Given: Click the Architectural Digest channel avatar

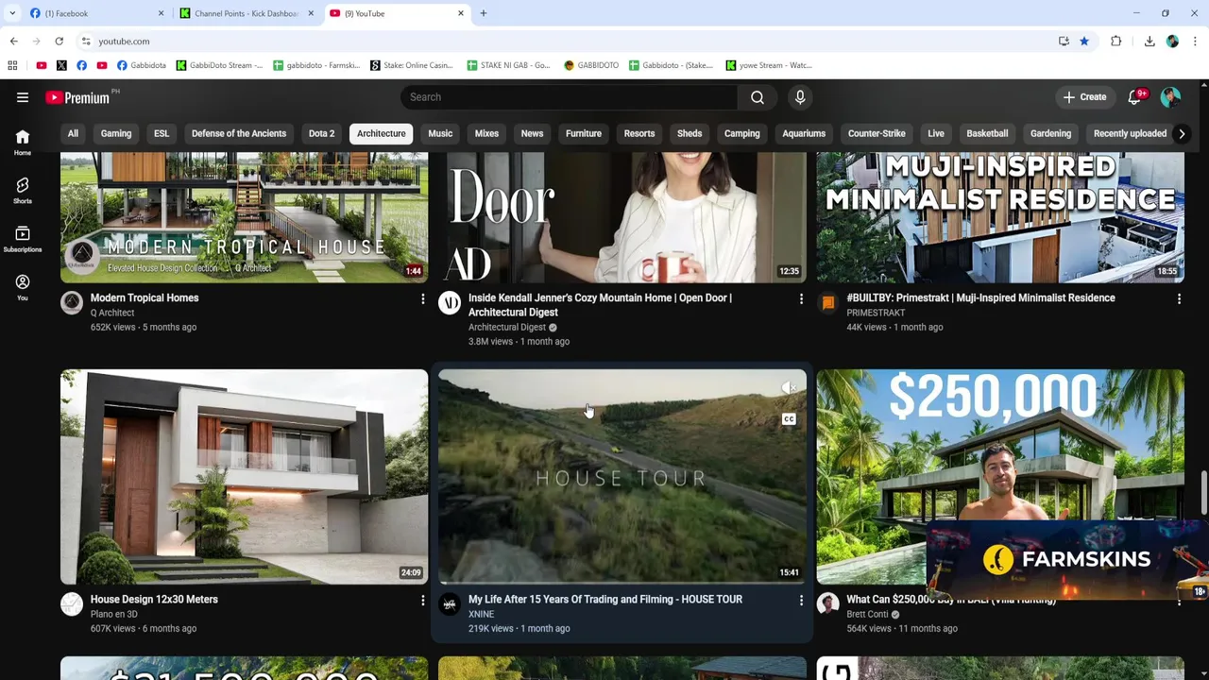Looking at the screenshot, I should click(x=450, y=302).
